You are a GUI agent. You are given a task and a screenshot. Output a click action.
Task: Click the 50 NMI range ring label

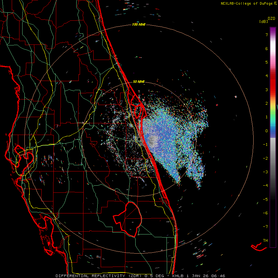(139, 82)
